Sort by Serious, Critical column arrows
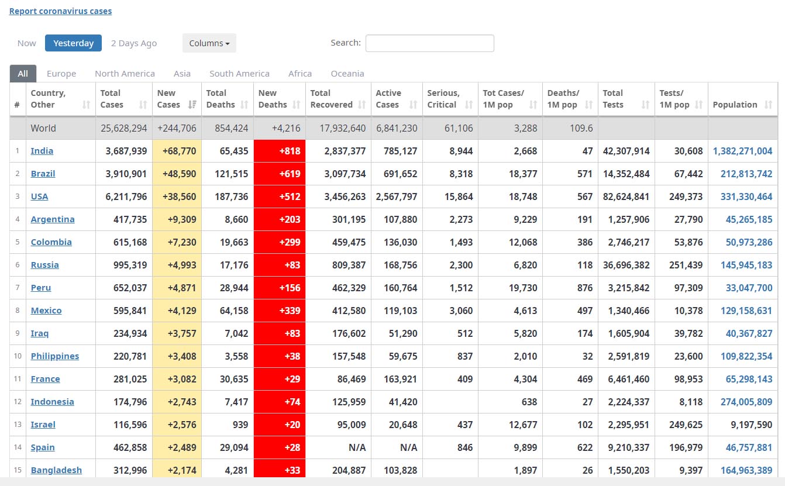 pyautogui.click(x=469, y=105)
